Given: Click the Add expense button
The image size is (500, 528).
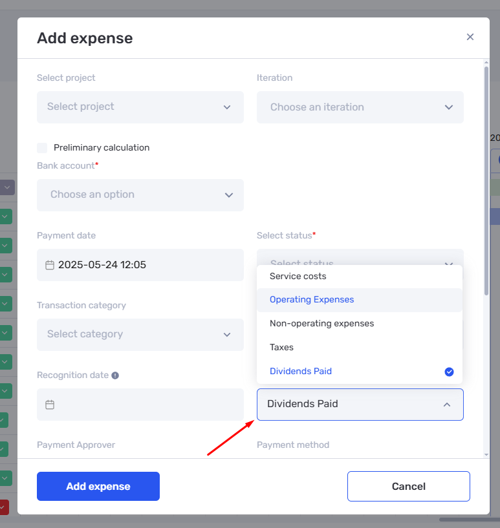Looking at the screenshot, I should [x=98, y=486].
